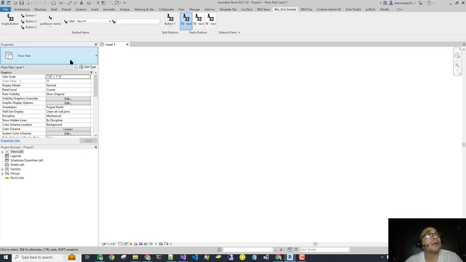Click stacked Button 2 in ribbon

click(x=28, y=21)
